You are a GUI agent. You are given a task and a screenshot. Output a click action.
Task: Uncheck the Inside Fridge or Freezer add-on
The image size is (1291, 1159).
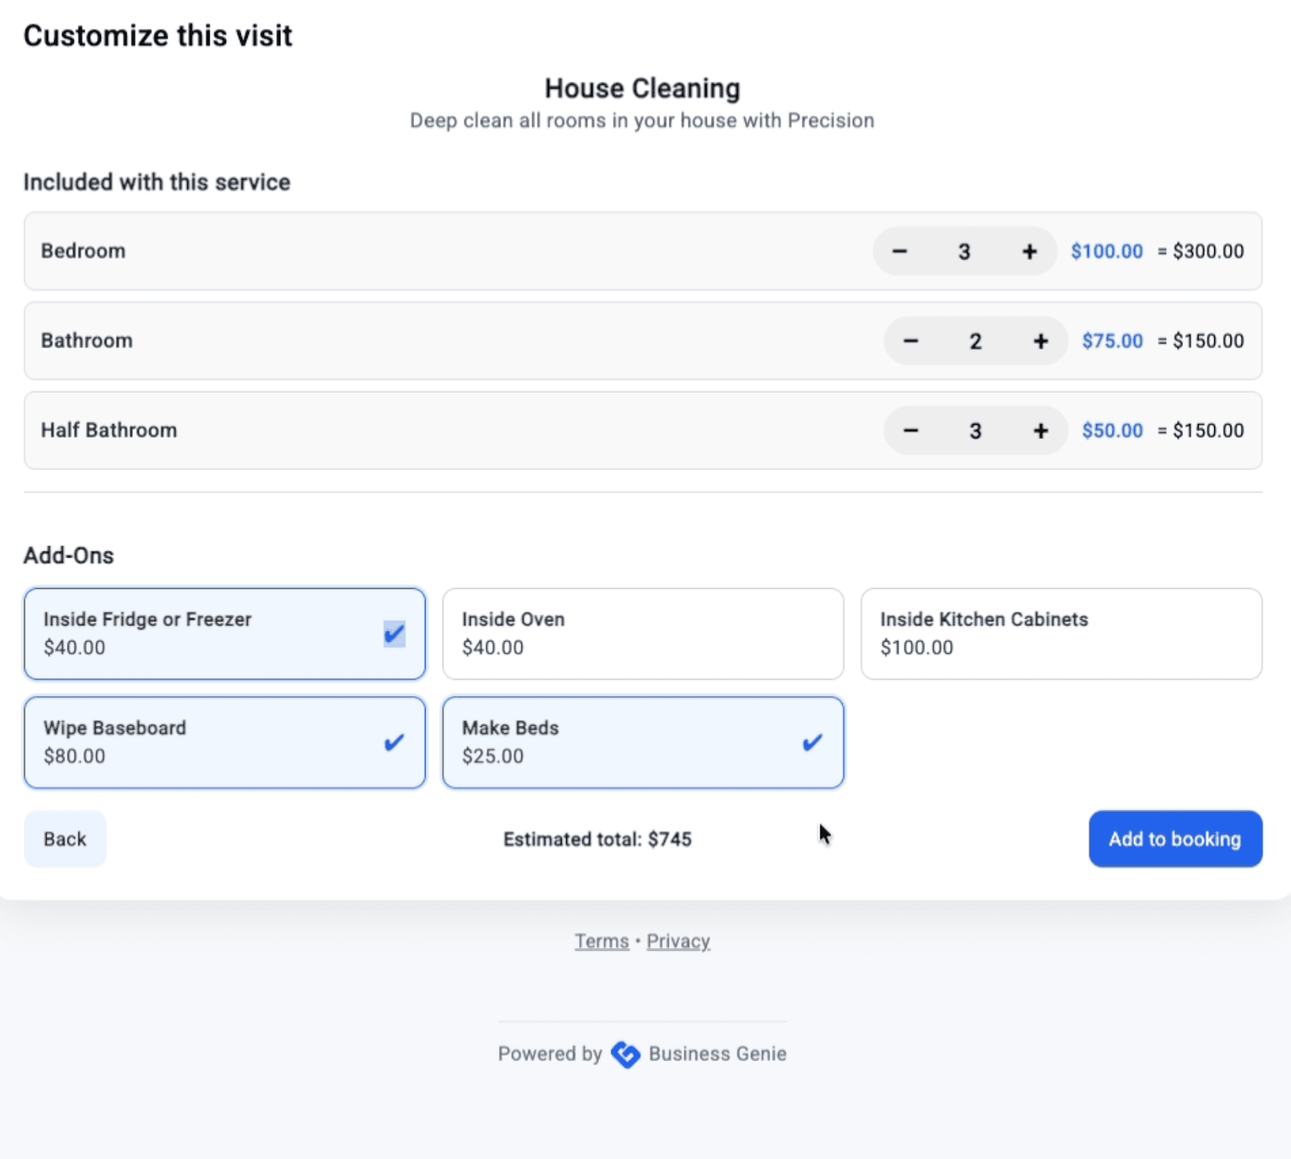click(224, 633)
